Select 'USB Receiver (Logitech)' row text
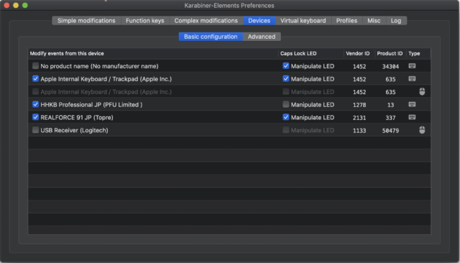 (x=74, y=130)
